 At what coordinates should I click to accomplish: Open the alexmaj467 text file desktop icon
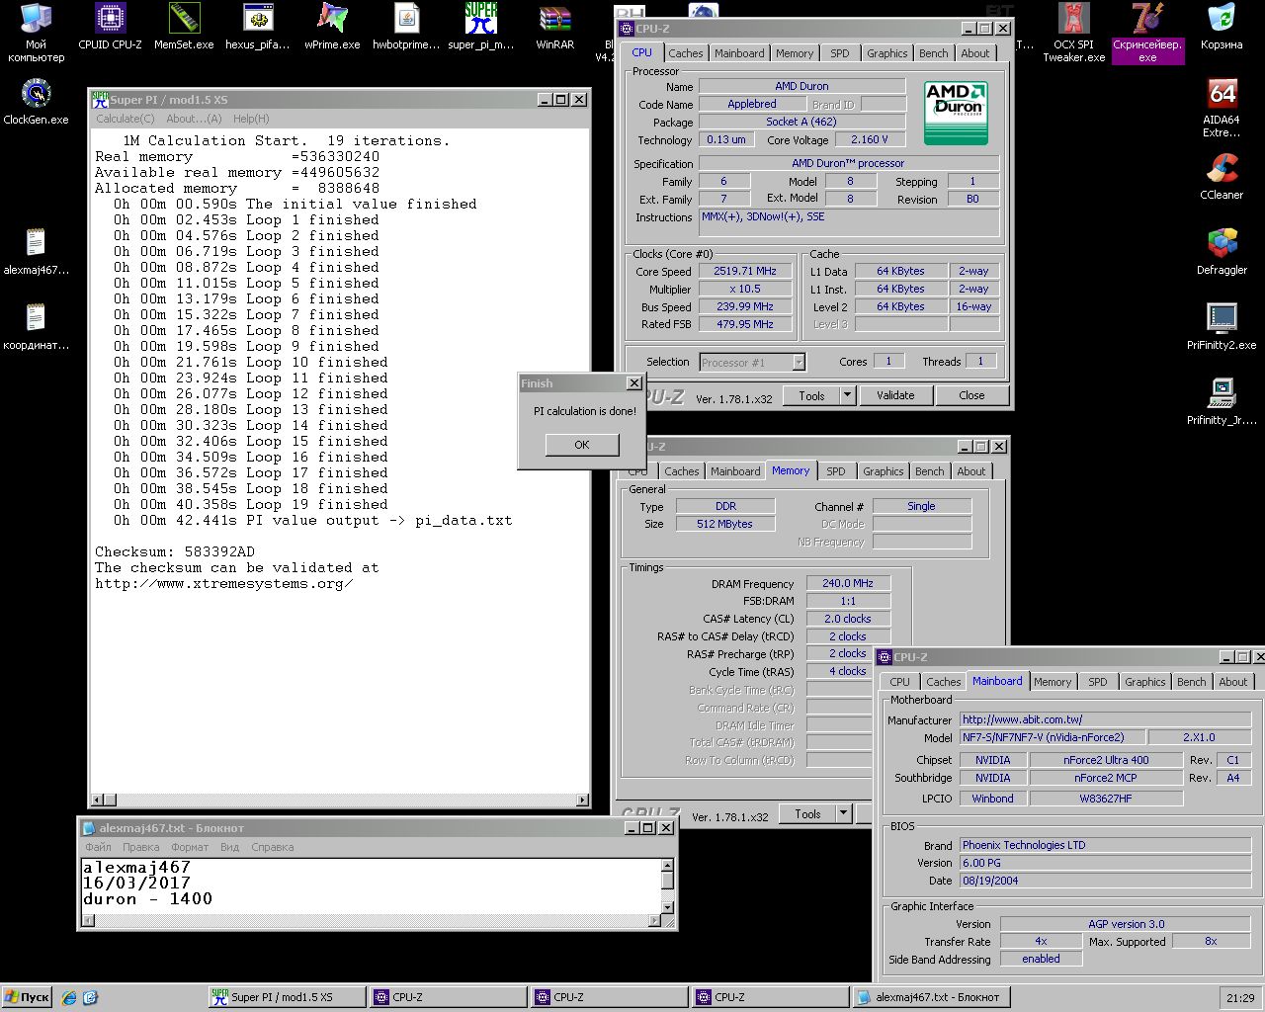[x=36, y=252]
